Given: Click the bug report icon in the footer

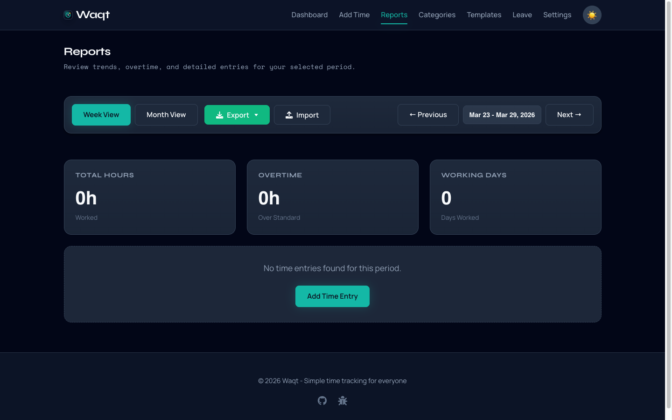Looking at the screenshot, I should [x=343, y=400].
